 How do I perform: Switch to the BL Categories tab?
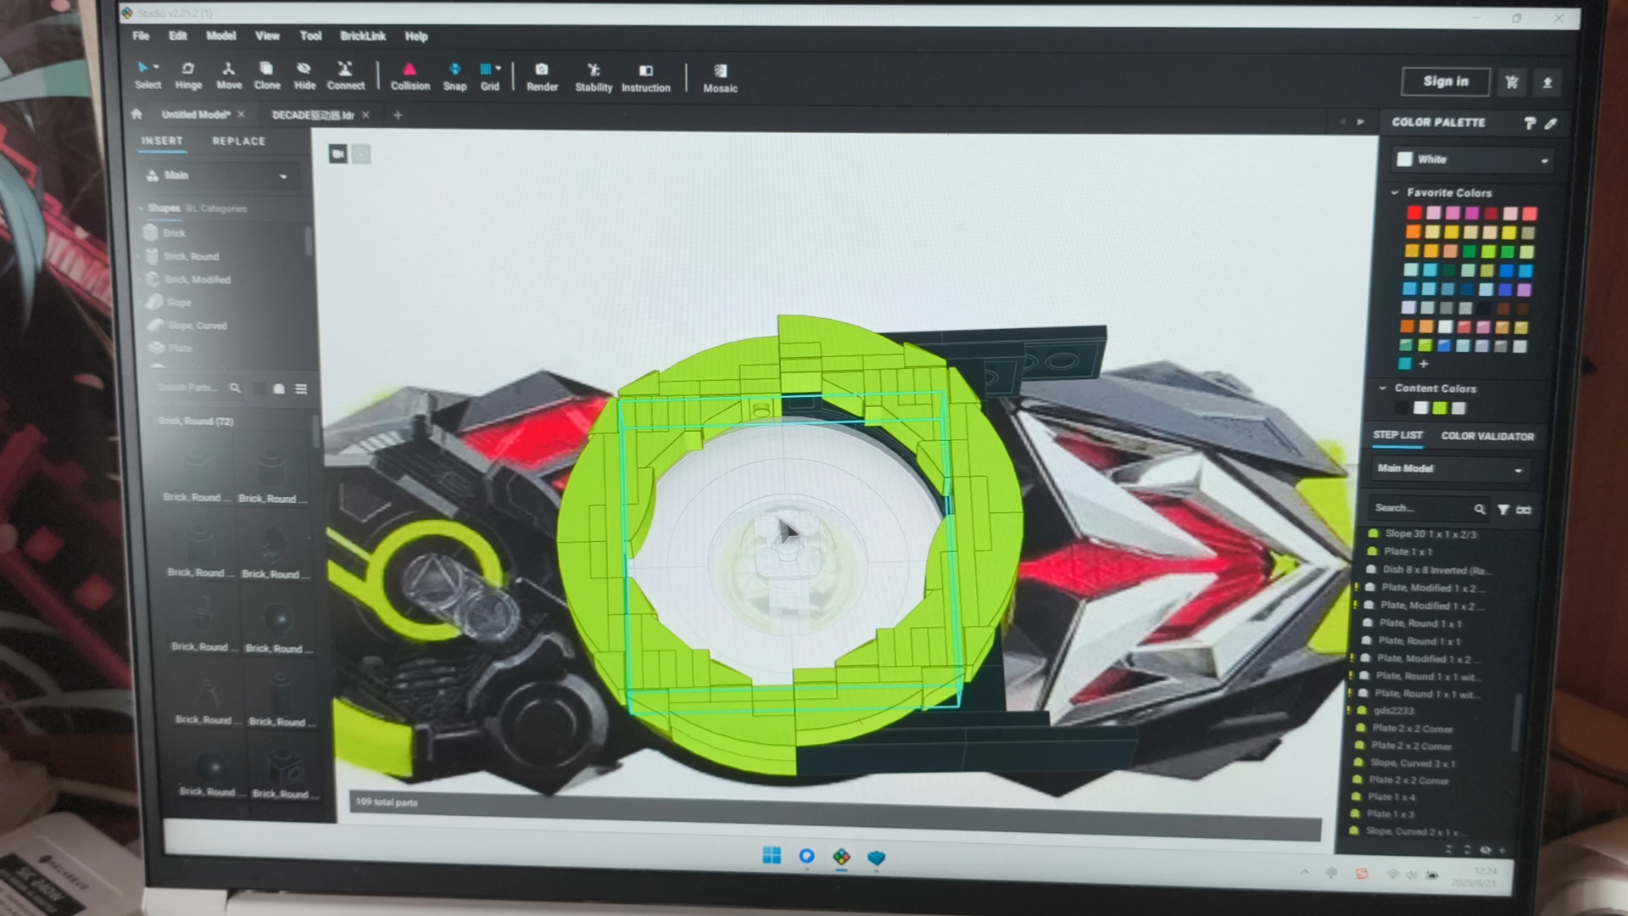pyautogui.click(x=217, y=208)
